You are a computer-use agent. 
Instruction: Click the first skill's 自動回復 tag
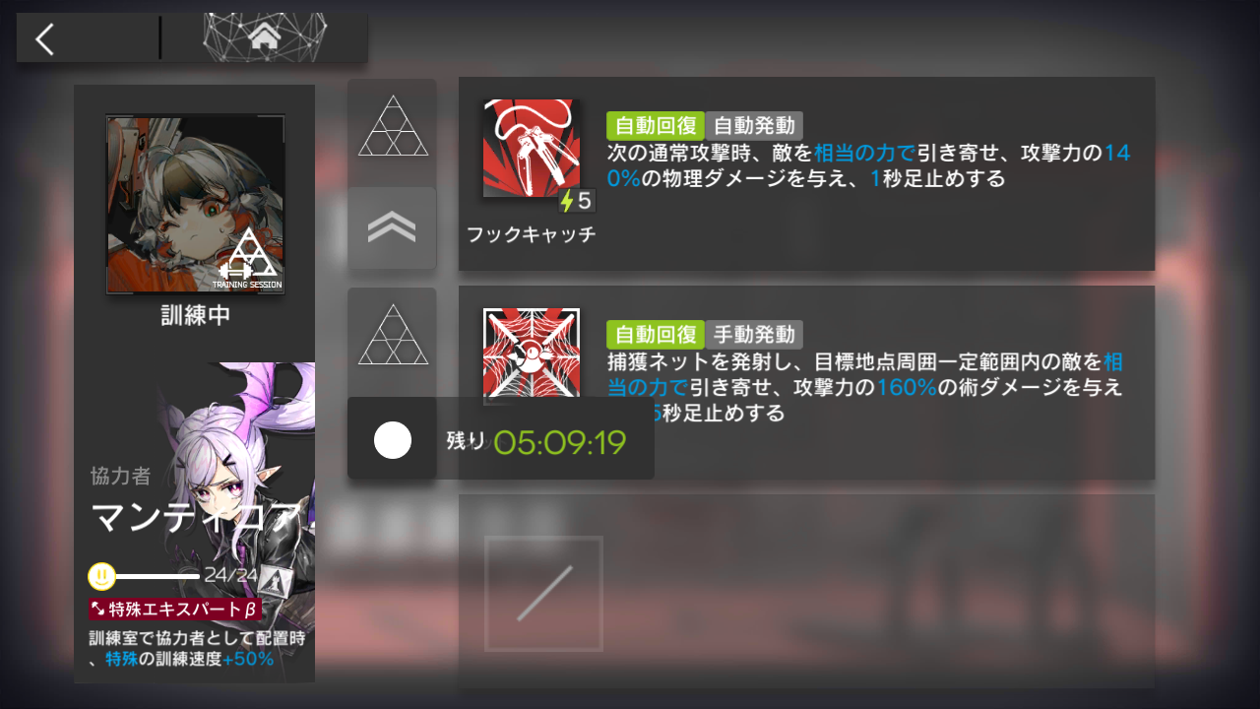[x=656, y=126]
